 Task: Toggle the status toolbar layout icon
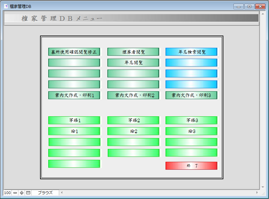(x=28, y=193)
